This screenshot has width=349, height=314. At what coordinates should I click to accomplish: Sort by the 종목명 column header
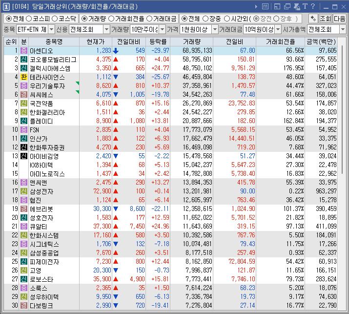54,42
